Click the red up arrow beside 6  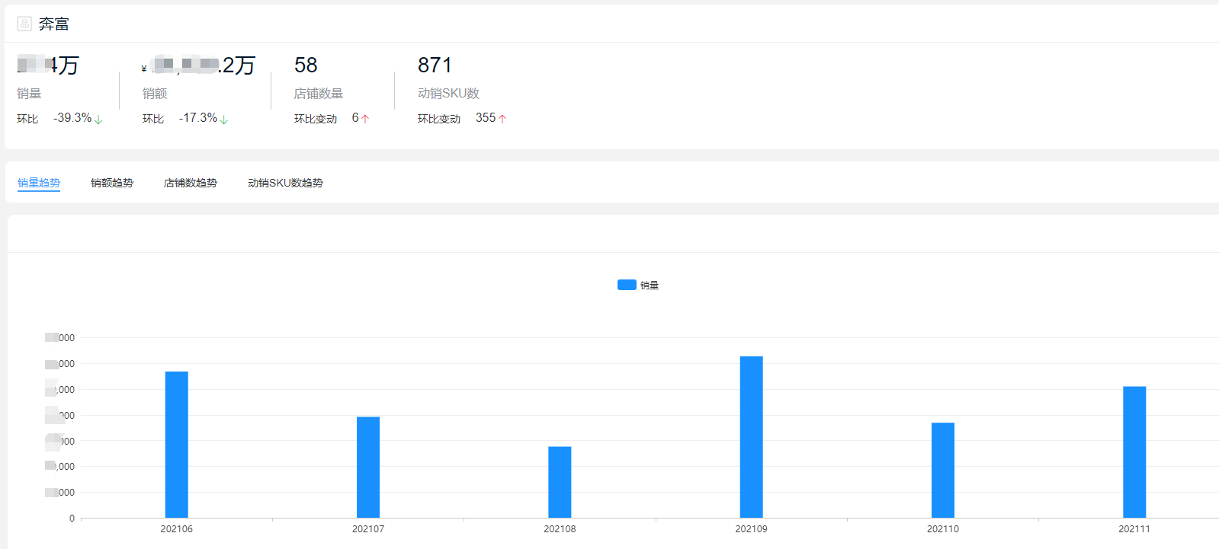pyautogui.click(x=365, y=119)
